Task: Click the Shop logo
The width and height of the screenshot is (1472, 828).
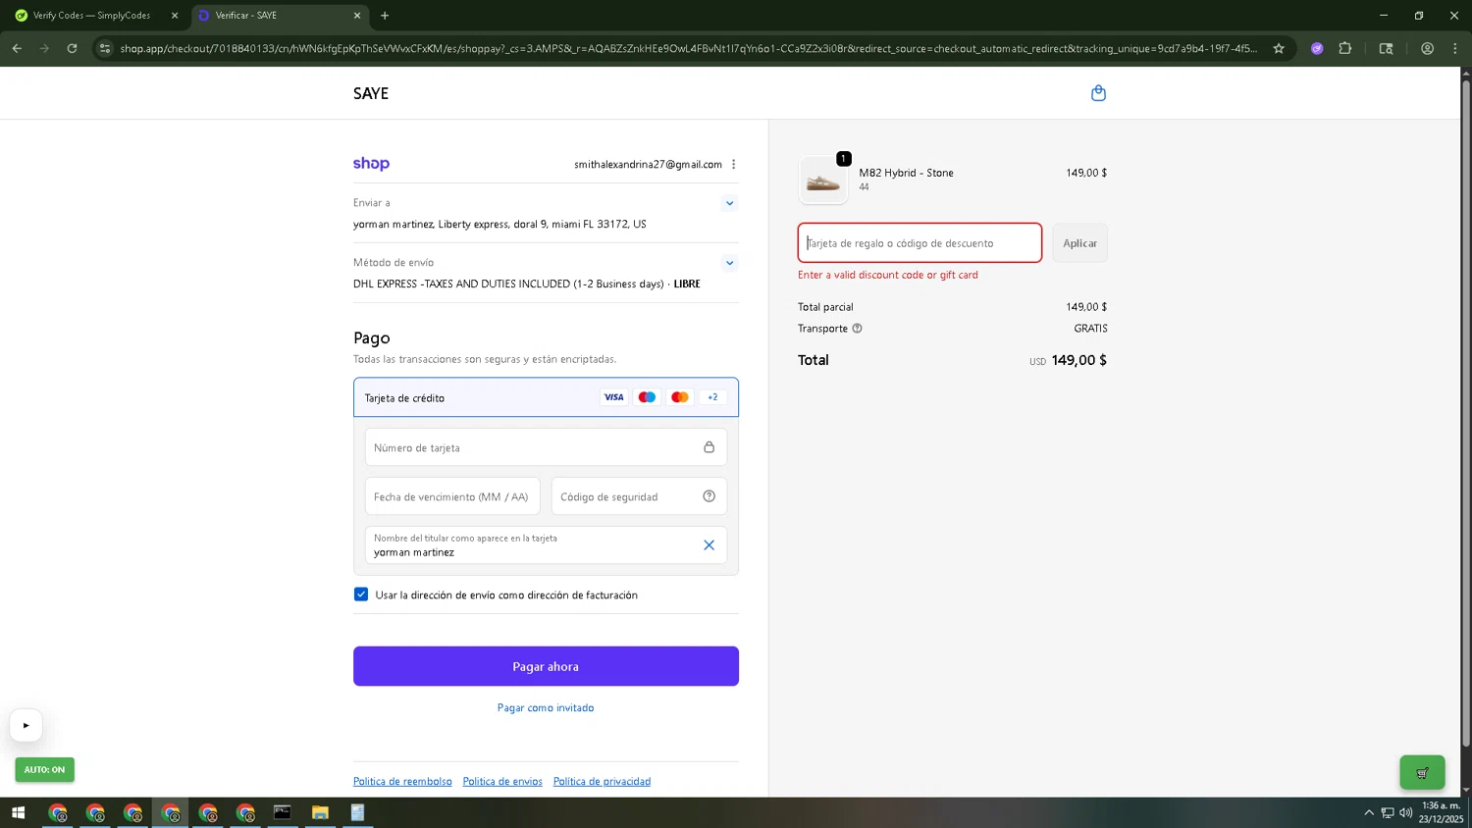Action: coord(371,164)
